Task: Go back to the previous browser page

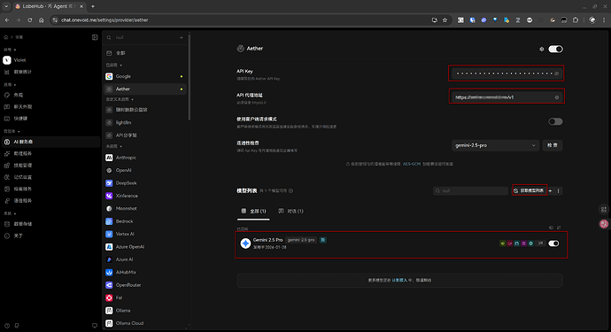Action: (7, 19)
